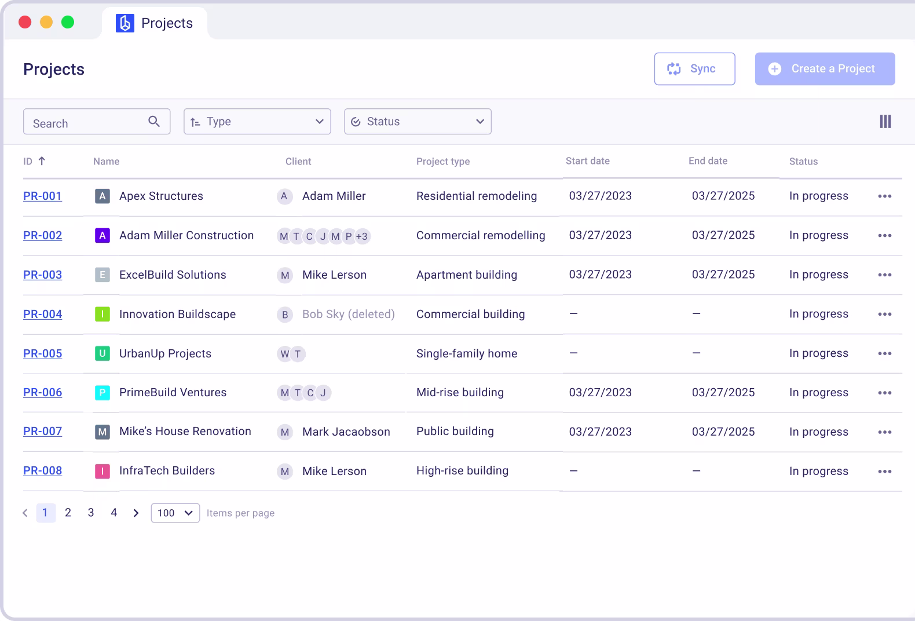Click the 'High-rise building' cell
This screenshot has height=621, width=915.
[x=462, y=470]
